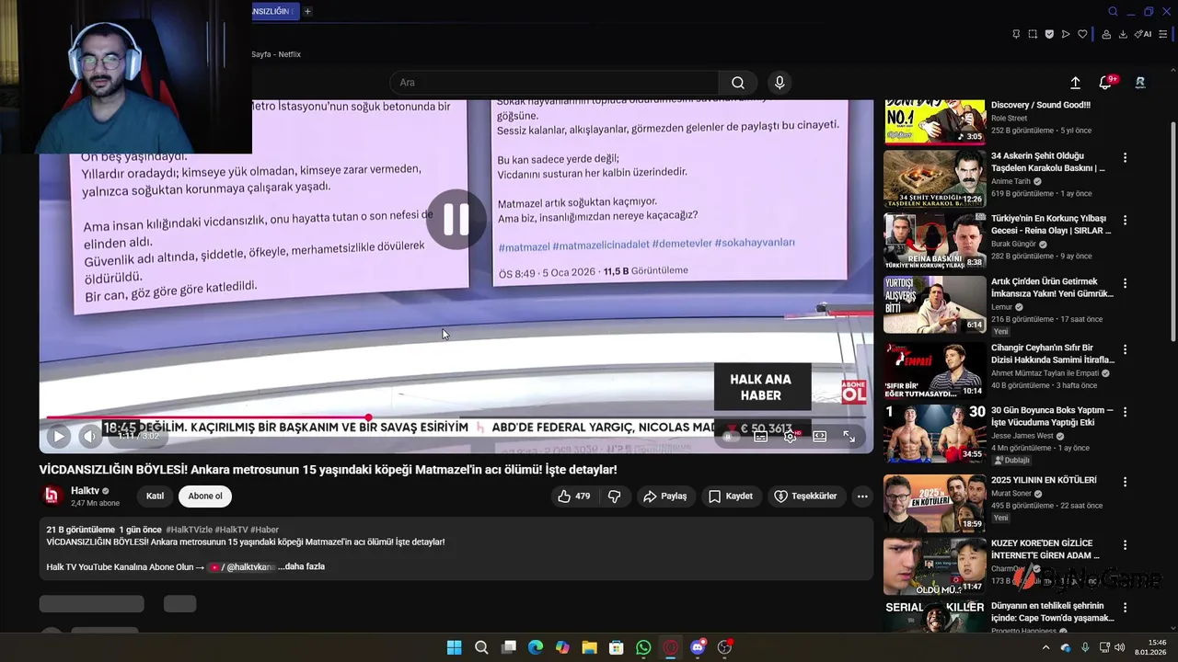
Task: Open the Opera ad-blocker shield icon
Action: [x=1049, y=34]
